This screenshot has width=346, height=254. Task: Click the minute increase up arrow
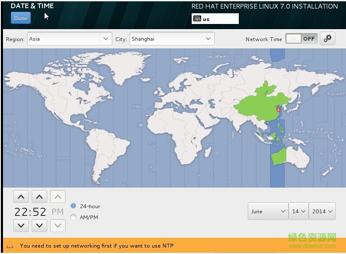(x=39, y=197)
